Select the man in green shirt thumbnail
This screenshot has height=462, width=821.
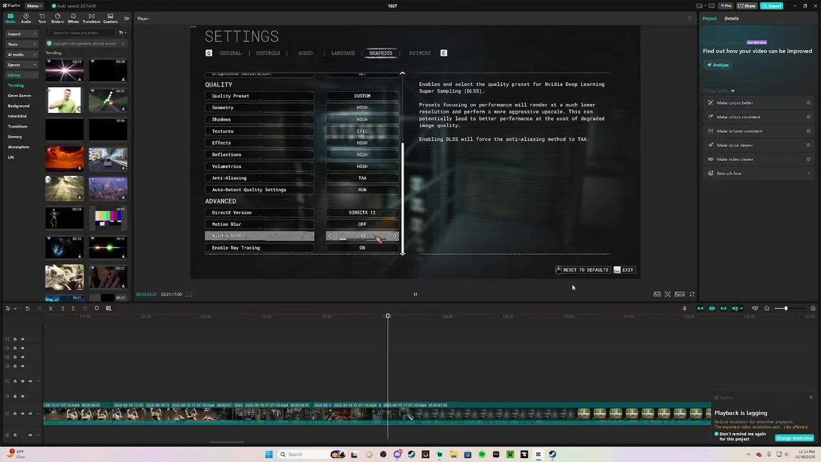[x=64, y=100]
